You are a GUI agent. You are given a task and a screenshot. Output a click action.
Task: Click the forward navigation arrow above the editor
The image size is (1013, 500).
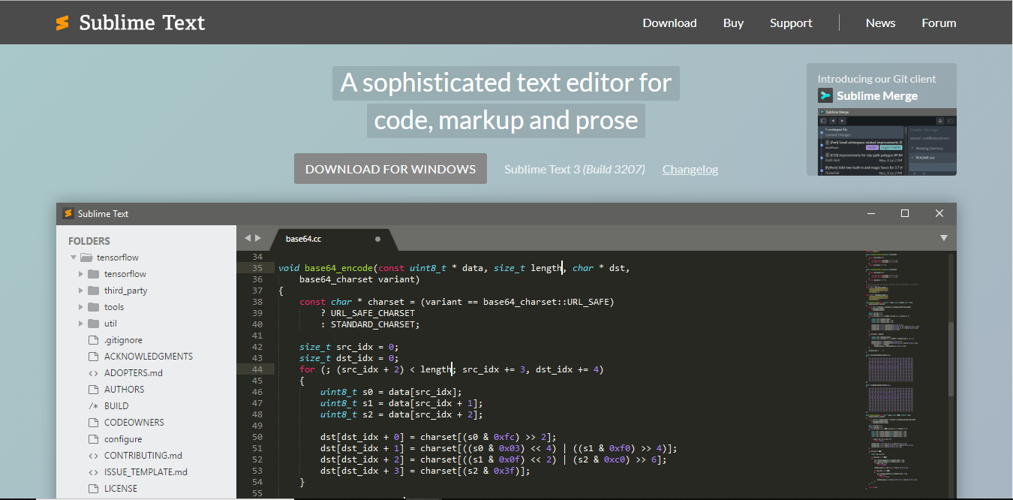click(257, 236)
